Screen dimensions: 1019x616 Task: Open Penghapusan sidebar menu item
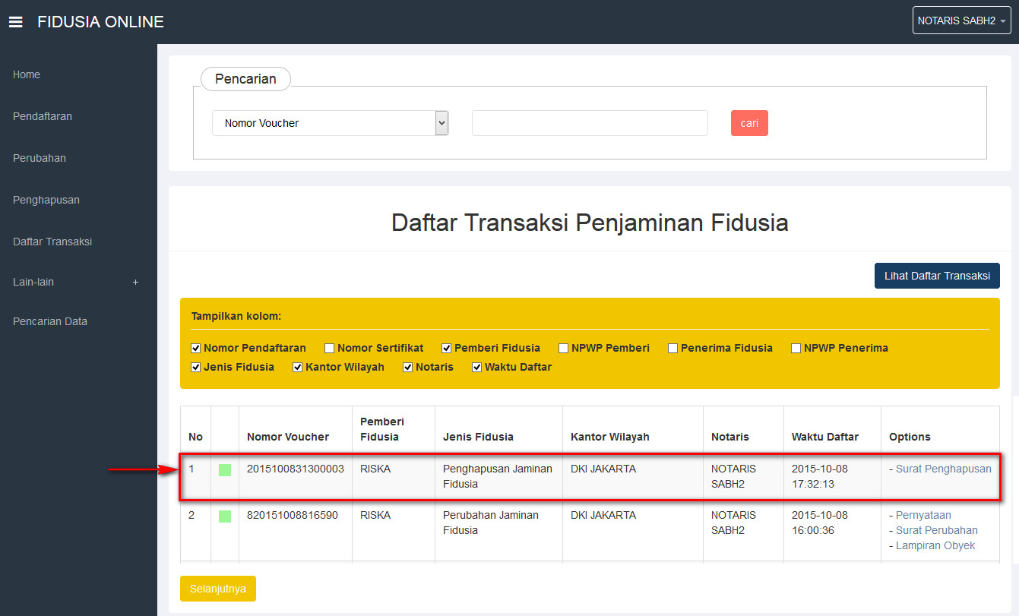(46, 200)
